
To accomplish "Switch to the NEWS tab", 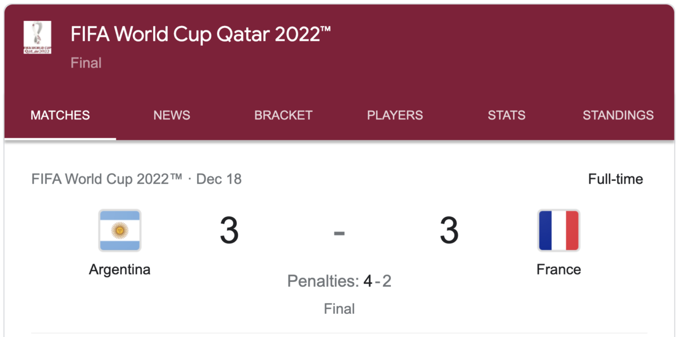I will 172,116.
